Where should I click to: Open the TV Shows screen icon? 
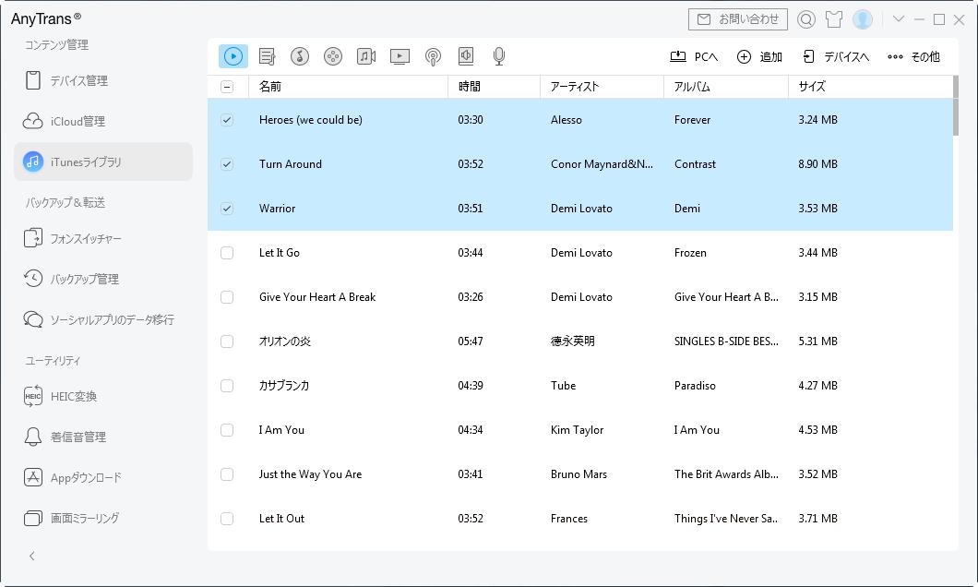click(400, 57)
